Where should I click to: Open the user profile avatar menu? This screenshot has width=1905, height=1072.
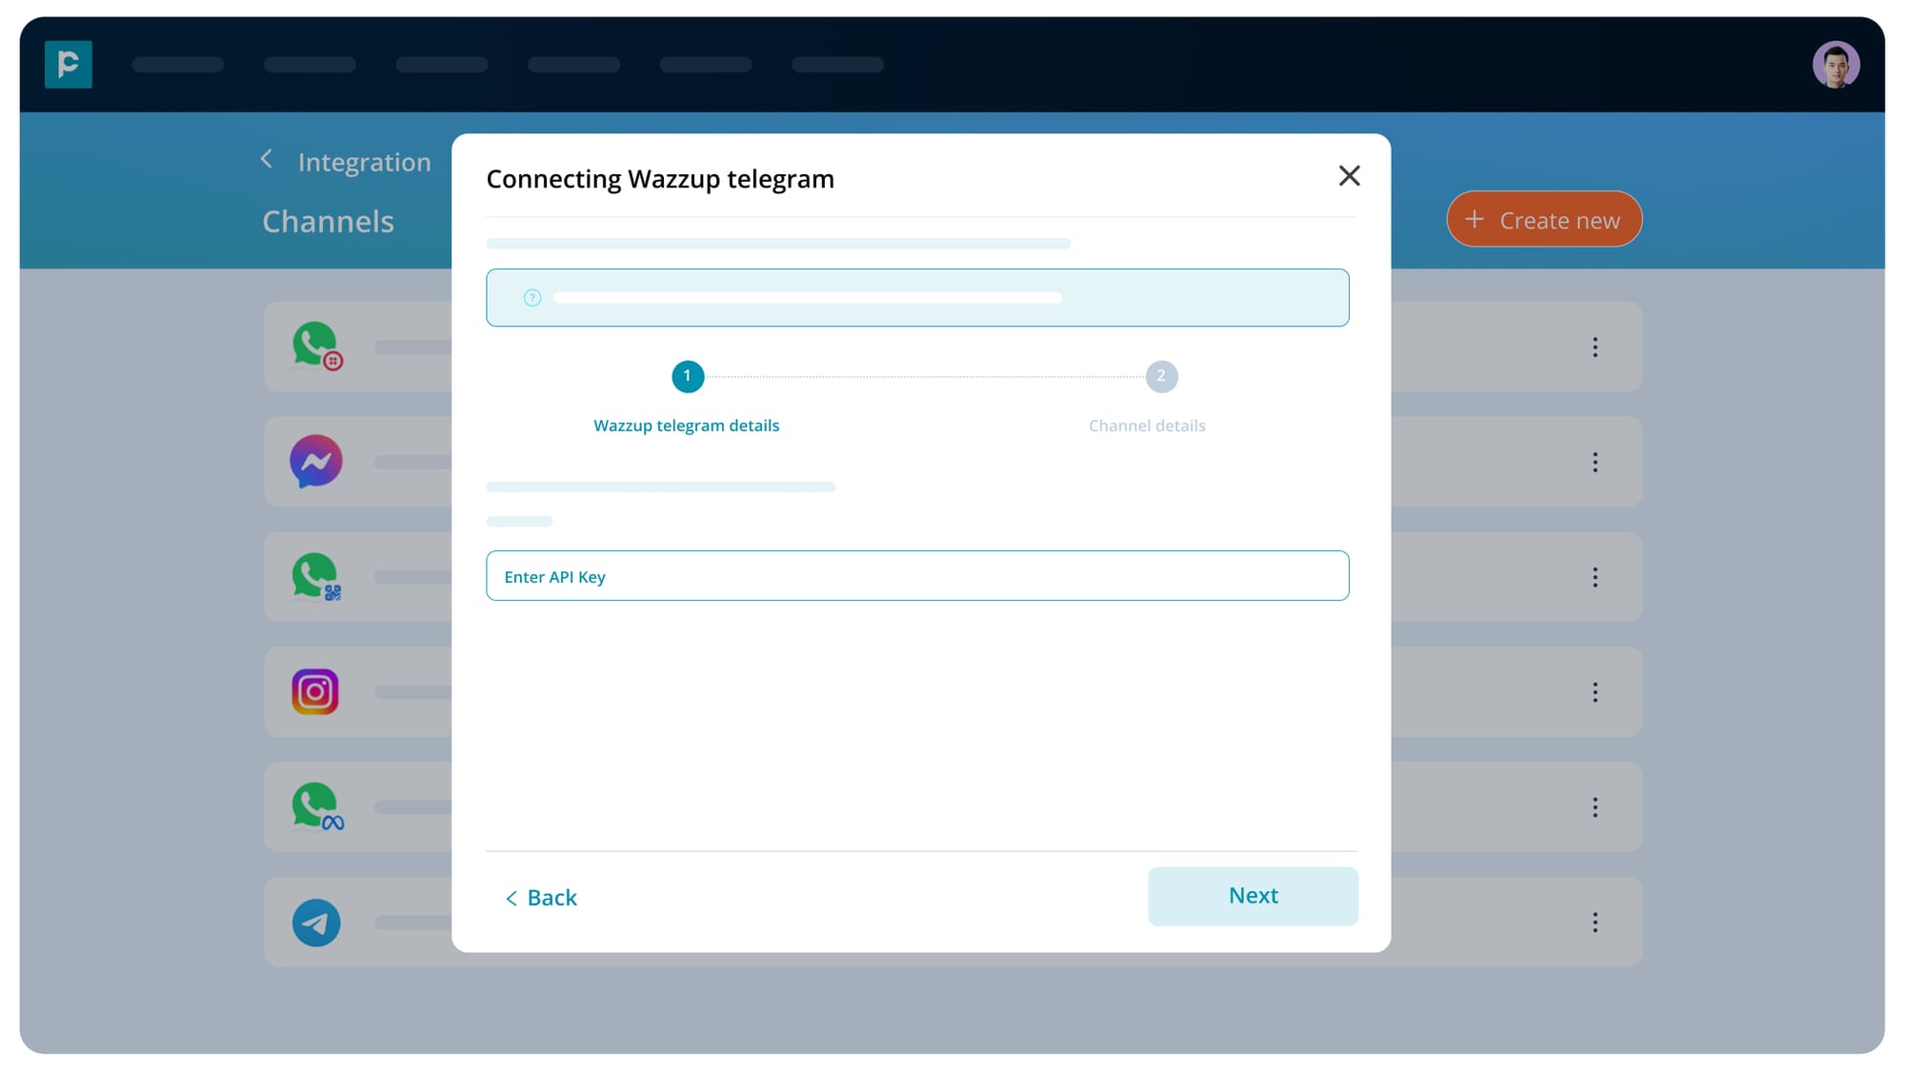[1836, 64]
